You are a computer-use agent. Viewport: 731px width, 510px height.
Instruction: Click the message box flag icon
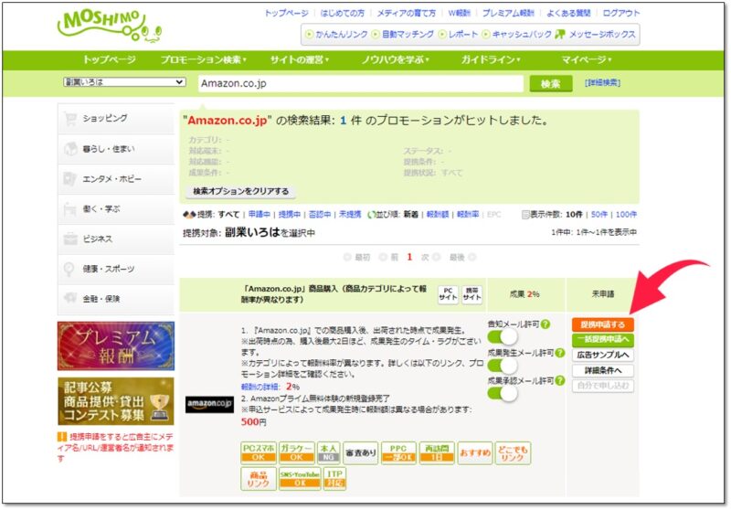(x=560, y=34)
